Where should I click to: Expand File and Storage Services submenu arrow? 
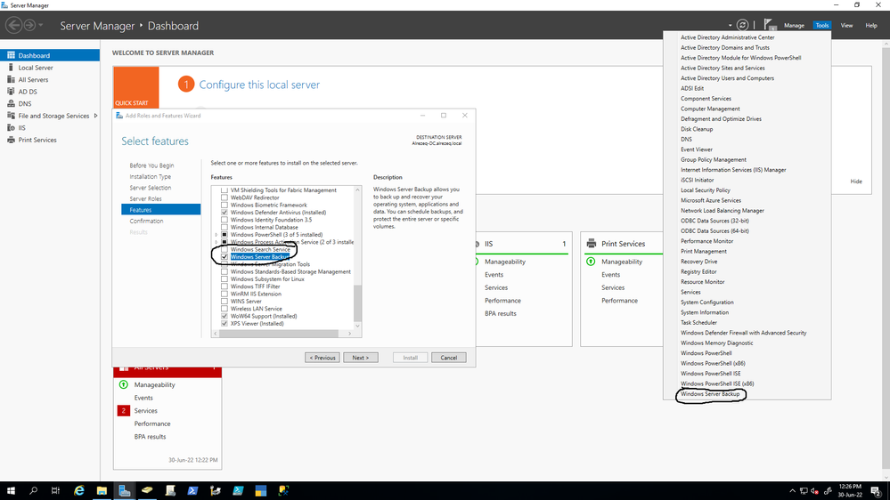coord(95,116)
